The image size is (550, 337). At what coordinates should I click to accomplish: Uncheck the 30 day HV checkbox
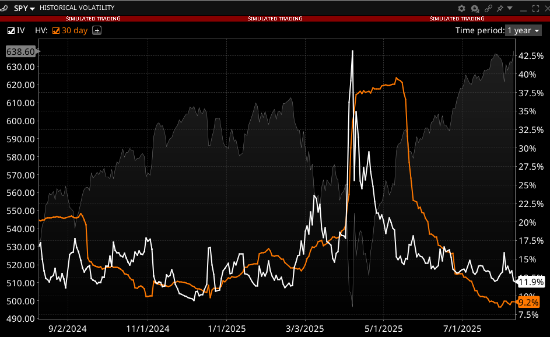56,31
